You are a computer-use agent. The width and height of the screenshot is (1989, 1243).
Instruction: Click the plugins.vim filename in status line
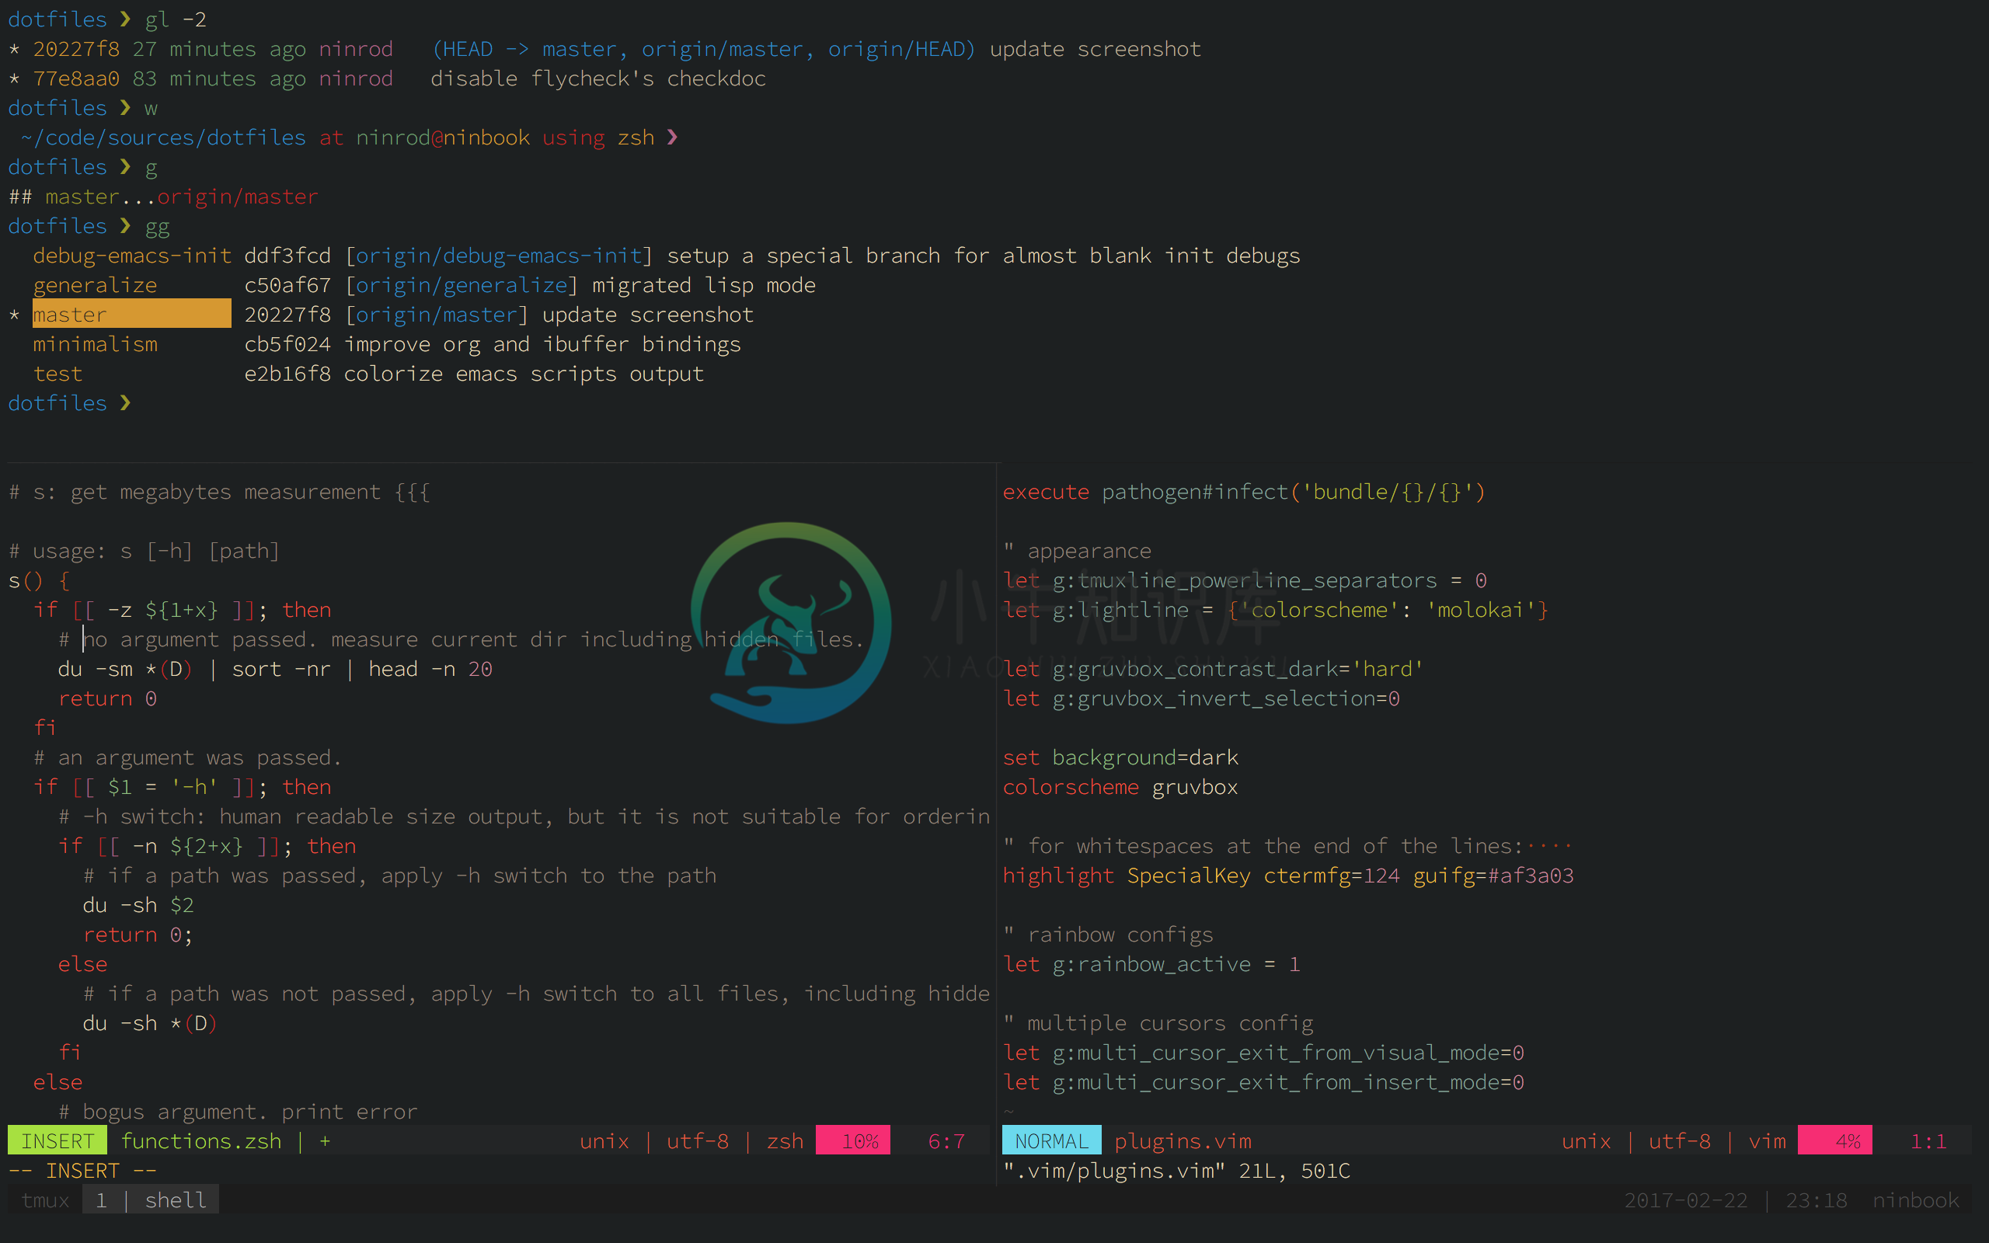click(x=1183, y=1141)
